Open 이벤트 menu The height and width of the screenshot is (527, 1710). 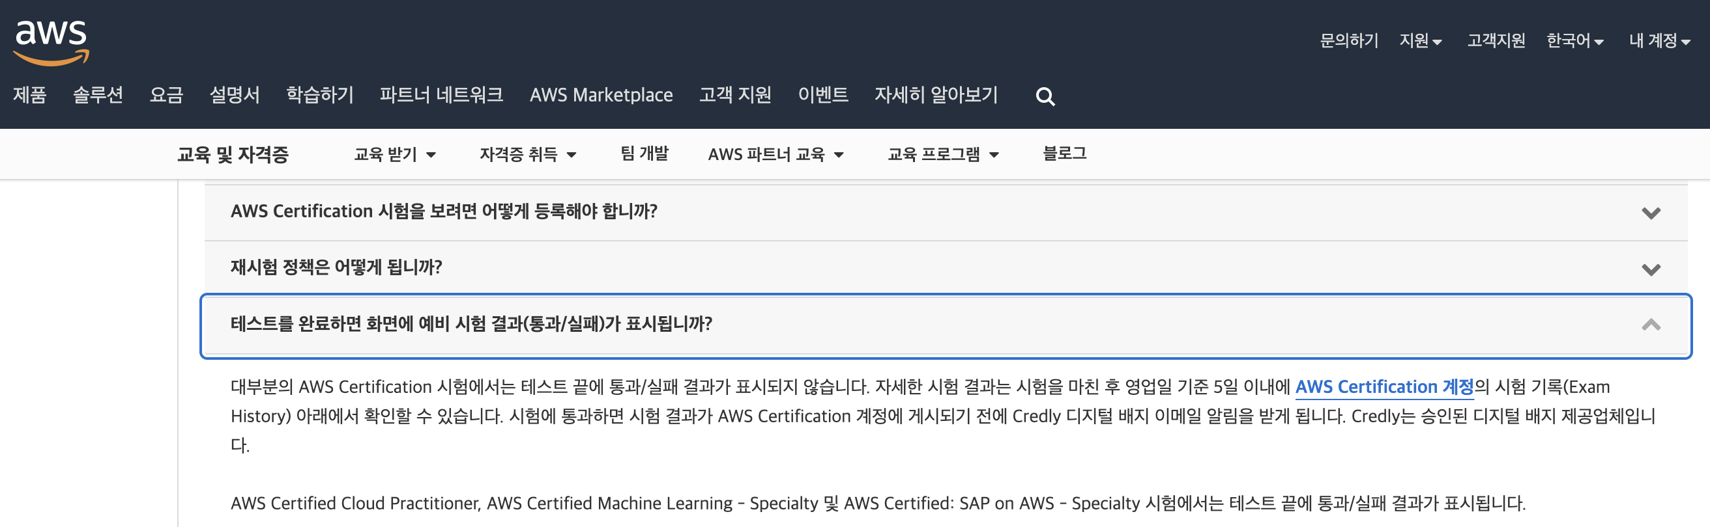point(823,95)
